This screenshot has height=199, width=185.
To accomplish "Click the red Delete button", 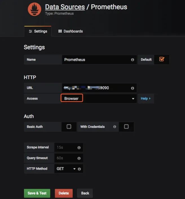I will click(64, 193).
